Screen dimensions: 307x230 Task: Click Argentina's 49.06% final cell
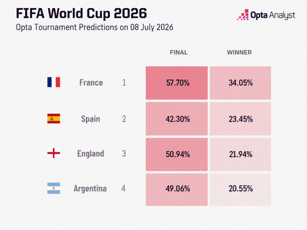(176, 190)
